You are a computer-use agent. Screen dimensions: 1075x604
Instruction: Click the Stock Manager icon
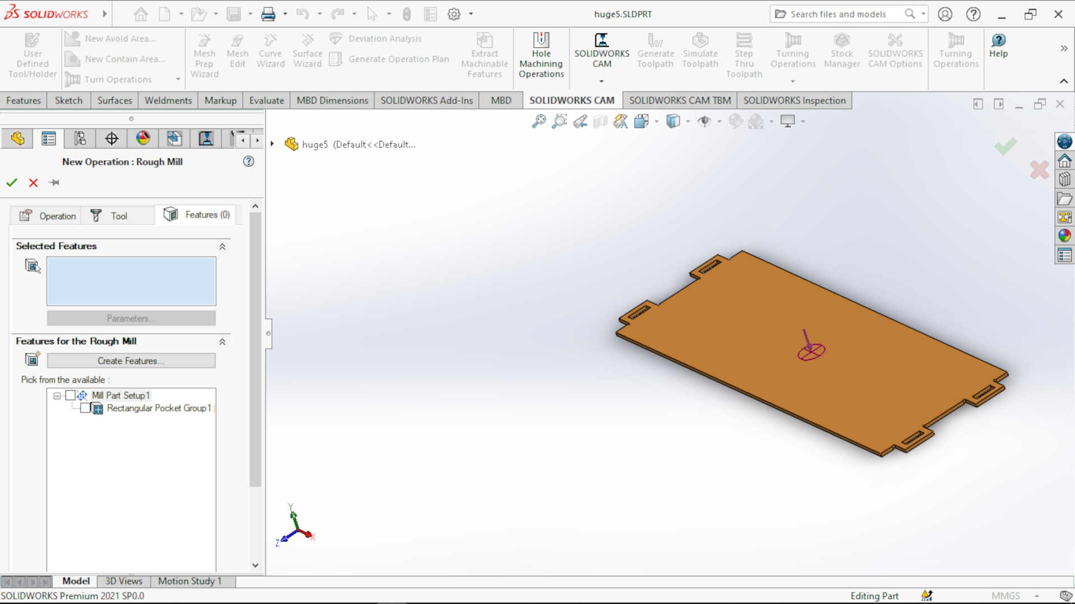842,50
